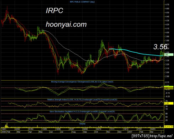Click the 18/12 date label

point(126,129)
